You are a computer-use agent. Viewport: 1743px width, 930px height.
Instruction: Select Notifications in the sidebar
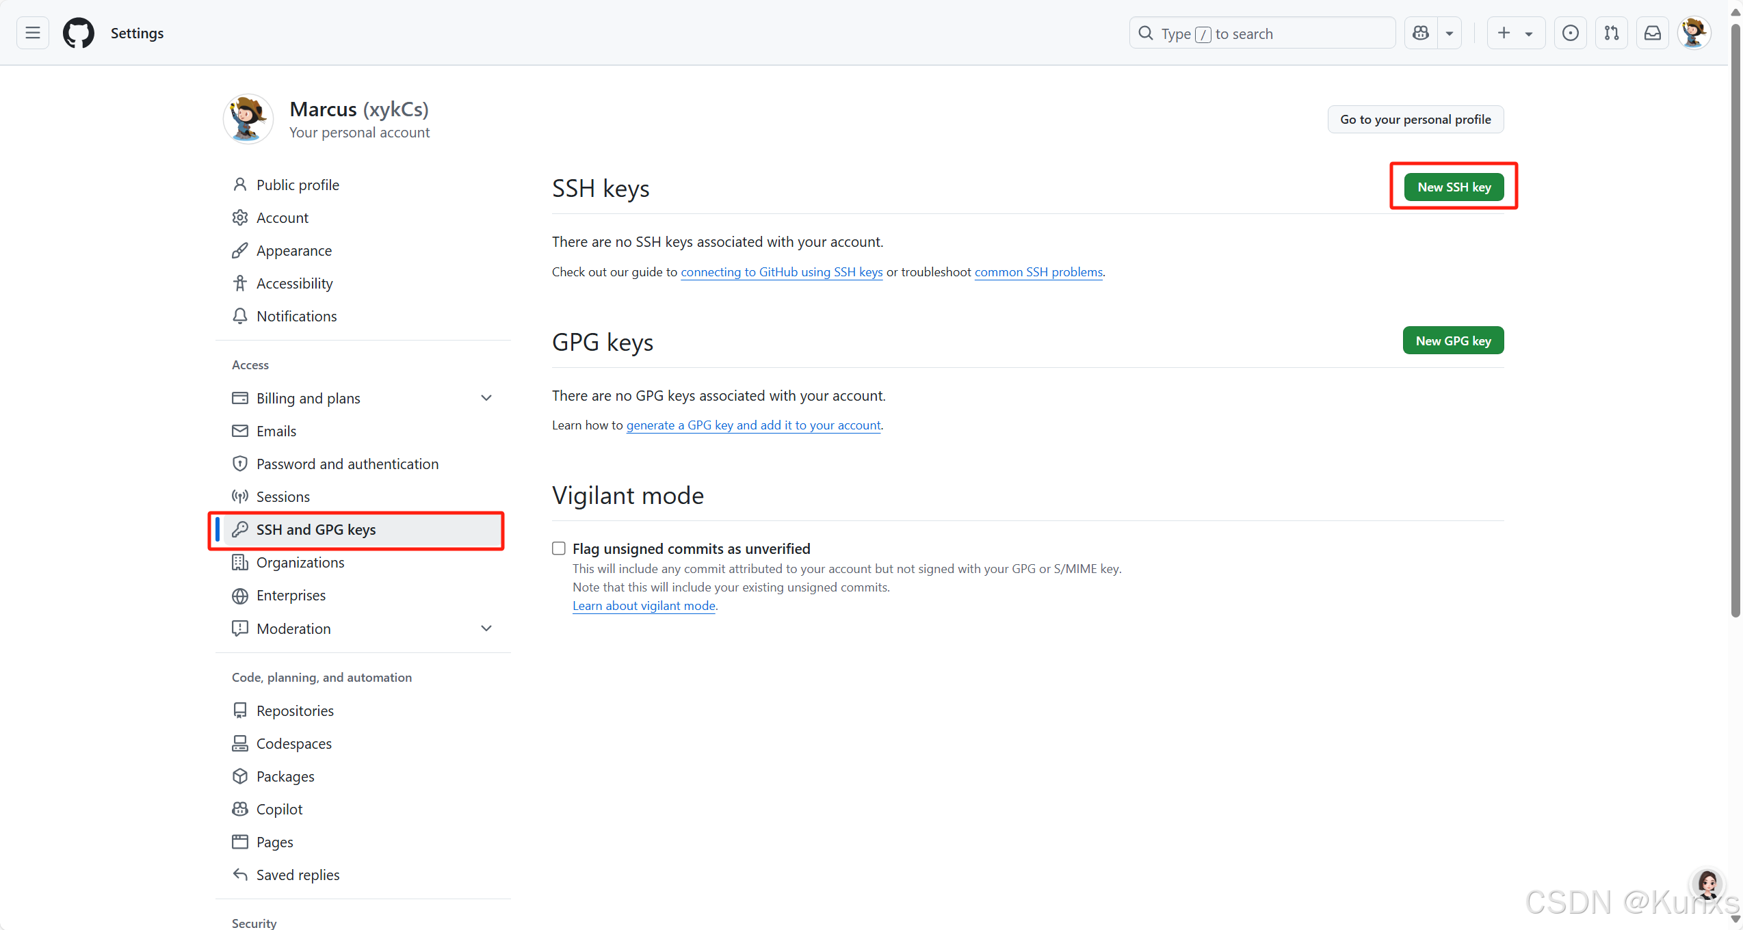(296, 316)
